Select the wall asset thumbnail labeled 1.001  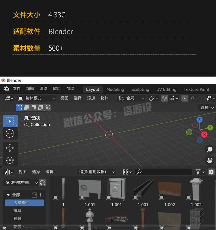click(x=90, y=189)
